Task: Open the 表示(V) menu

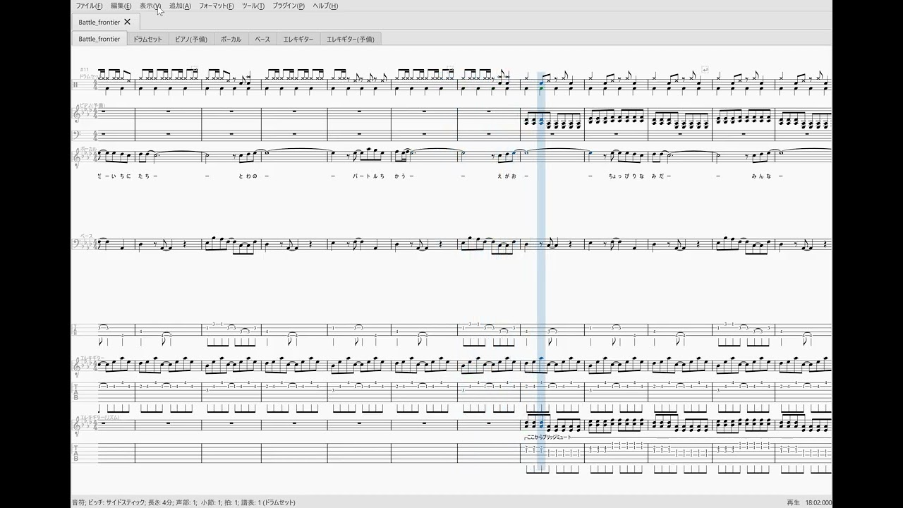Action: 150,6
